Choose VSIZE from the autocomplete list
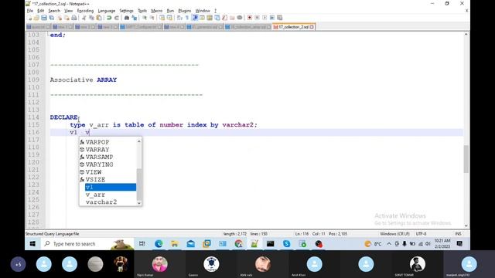The width and height of the screenshot is (495, 278). 95,180
